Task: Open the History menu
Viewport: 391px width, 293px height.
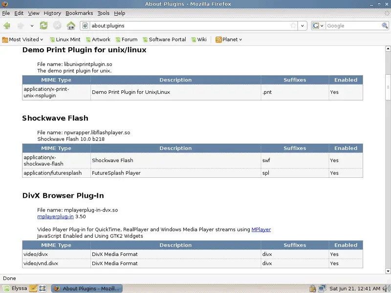Action: (x=52, y=13)
